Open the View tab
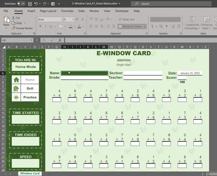217x176 pixels. point(107,11)
